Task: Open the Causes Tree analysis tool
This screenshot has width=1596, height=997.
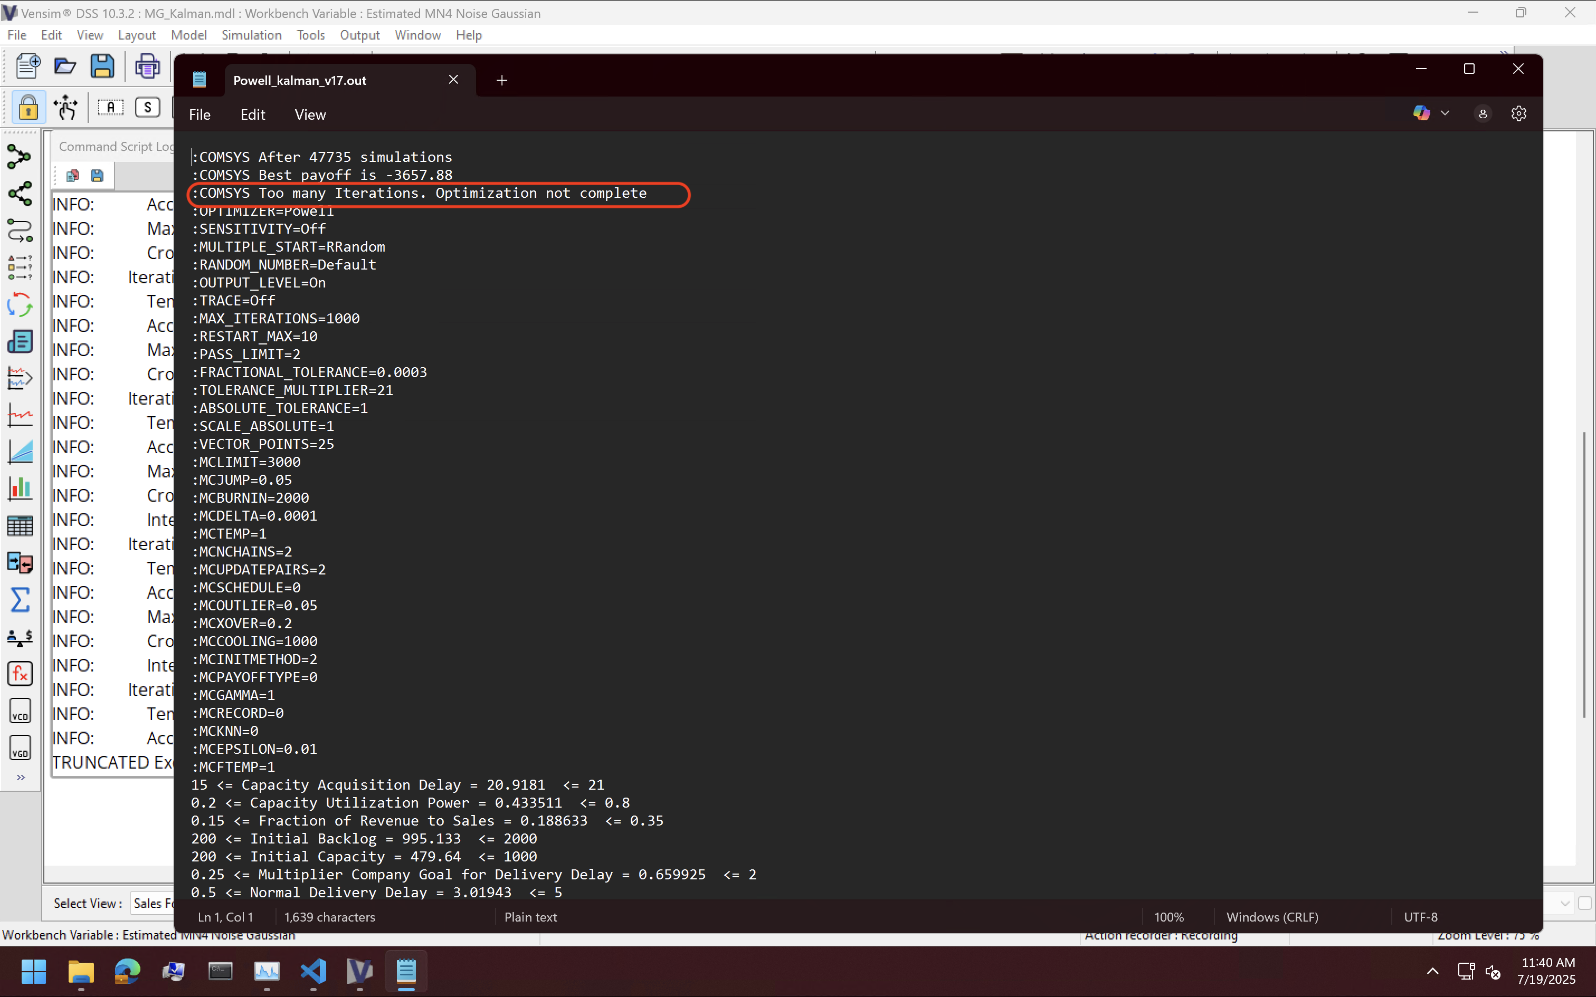Action: coord(20,157)
